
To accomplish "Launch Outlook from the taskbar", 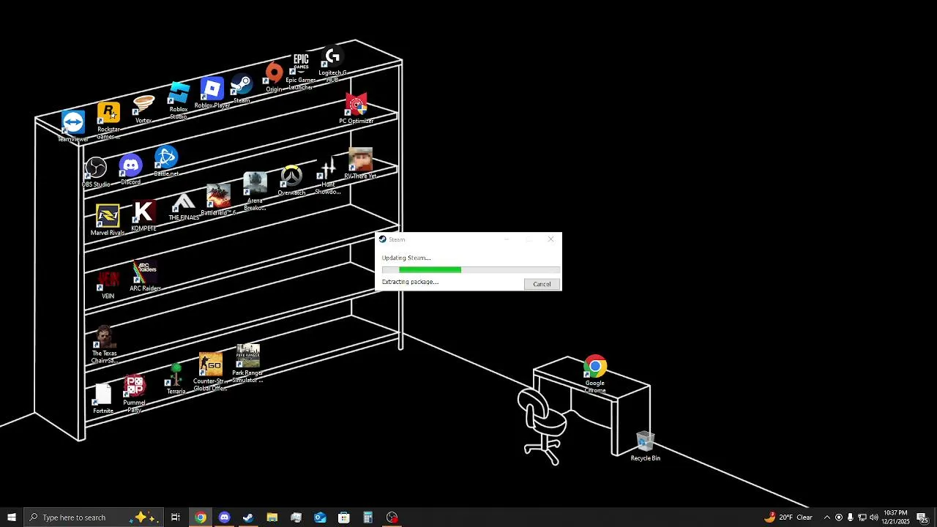I will [320, 517].
